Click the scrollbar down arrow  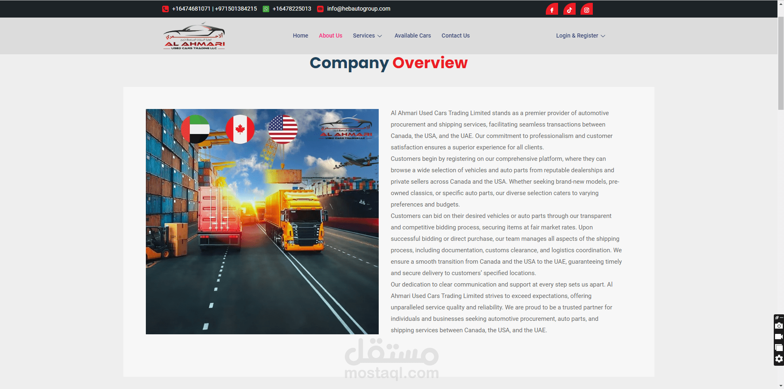(781, 386)
